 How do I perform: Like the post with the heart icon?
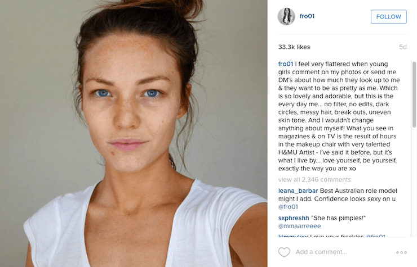tap(284, 252)
